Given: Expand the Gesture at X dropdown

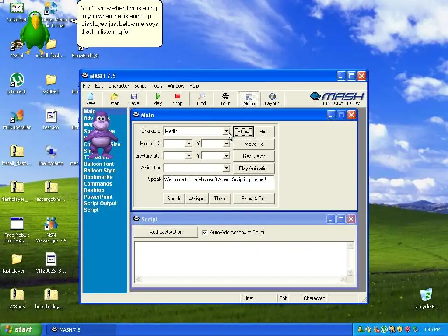Looking at the screenshot, I should (x=189, y=156).
